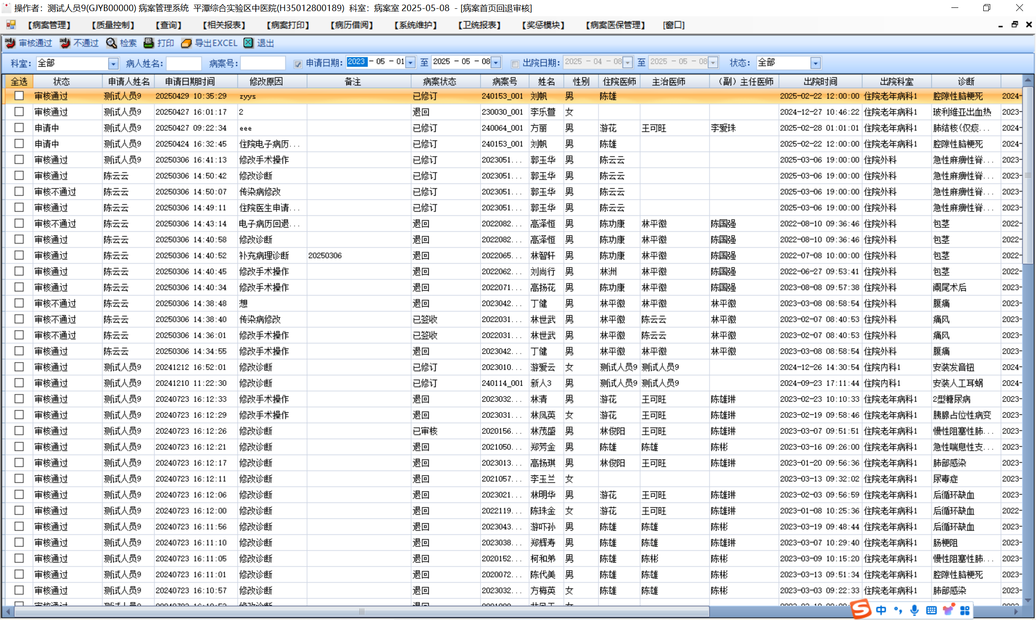The image size is (1036, 620).
Task: Click the Sogou input method S icon
Action: tap(860, 609)
